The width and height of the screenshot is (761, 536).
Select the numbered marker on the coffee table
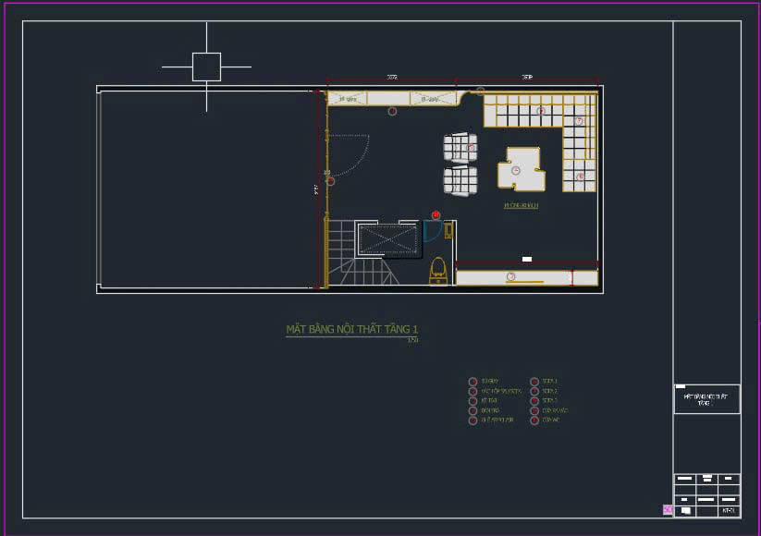[516, 170]
